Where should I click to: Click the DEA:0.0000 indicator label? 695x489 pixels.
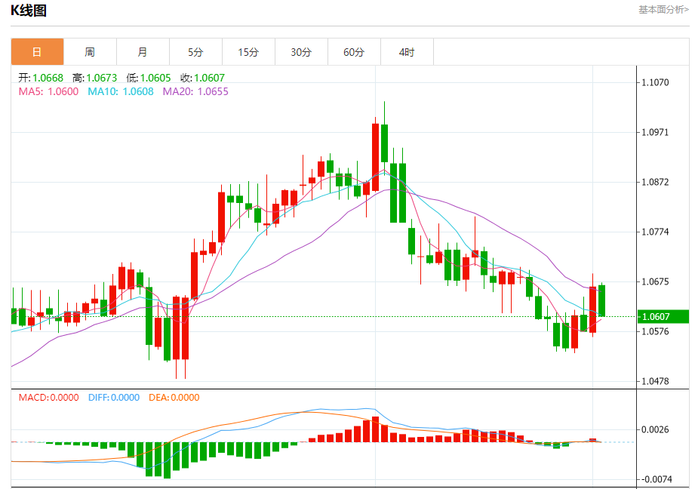click(174, 398)
